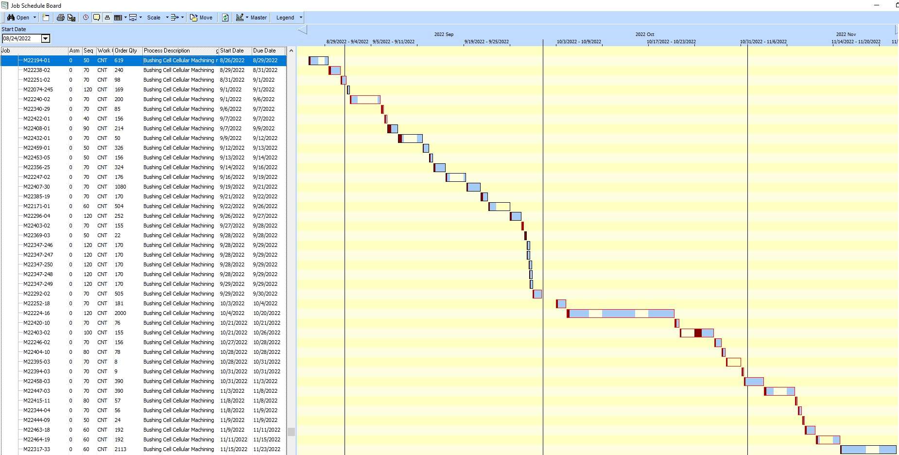Viewport: 899px width, 455px height.
Task: Click the new schedule page icon
Action: tap(46, 17)
